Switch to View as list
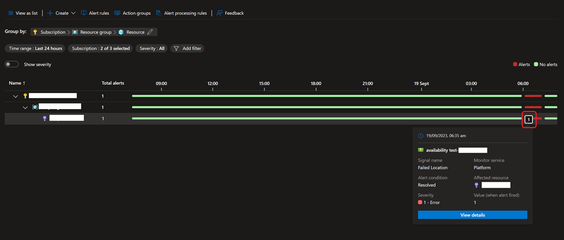The image size is (564, 240). [23, 13]
